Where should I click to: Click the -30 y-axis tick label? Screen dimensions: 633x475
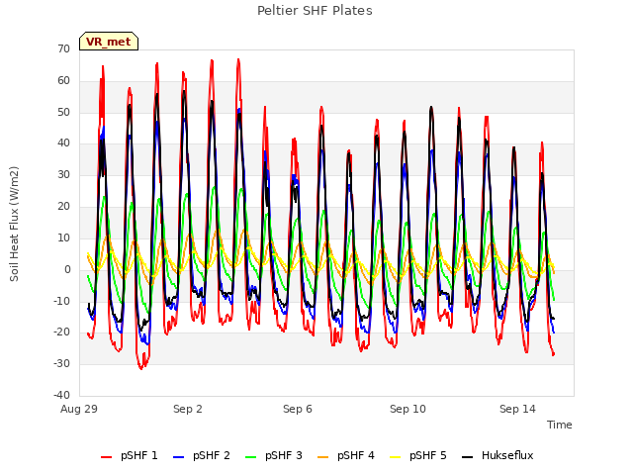coord(61,364)
